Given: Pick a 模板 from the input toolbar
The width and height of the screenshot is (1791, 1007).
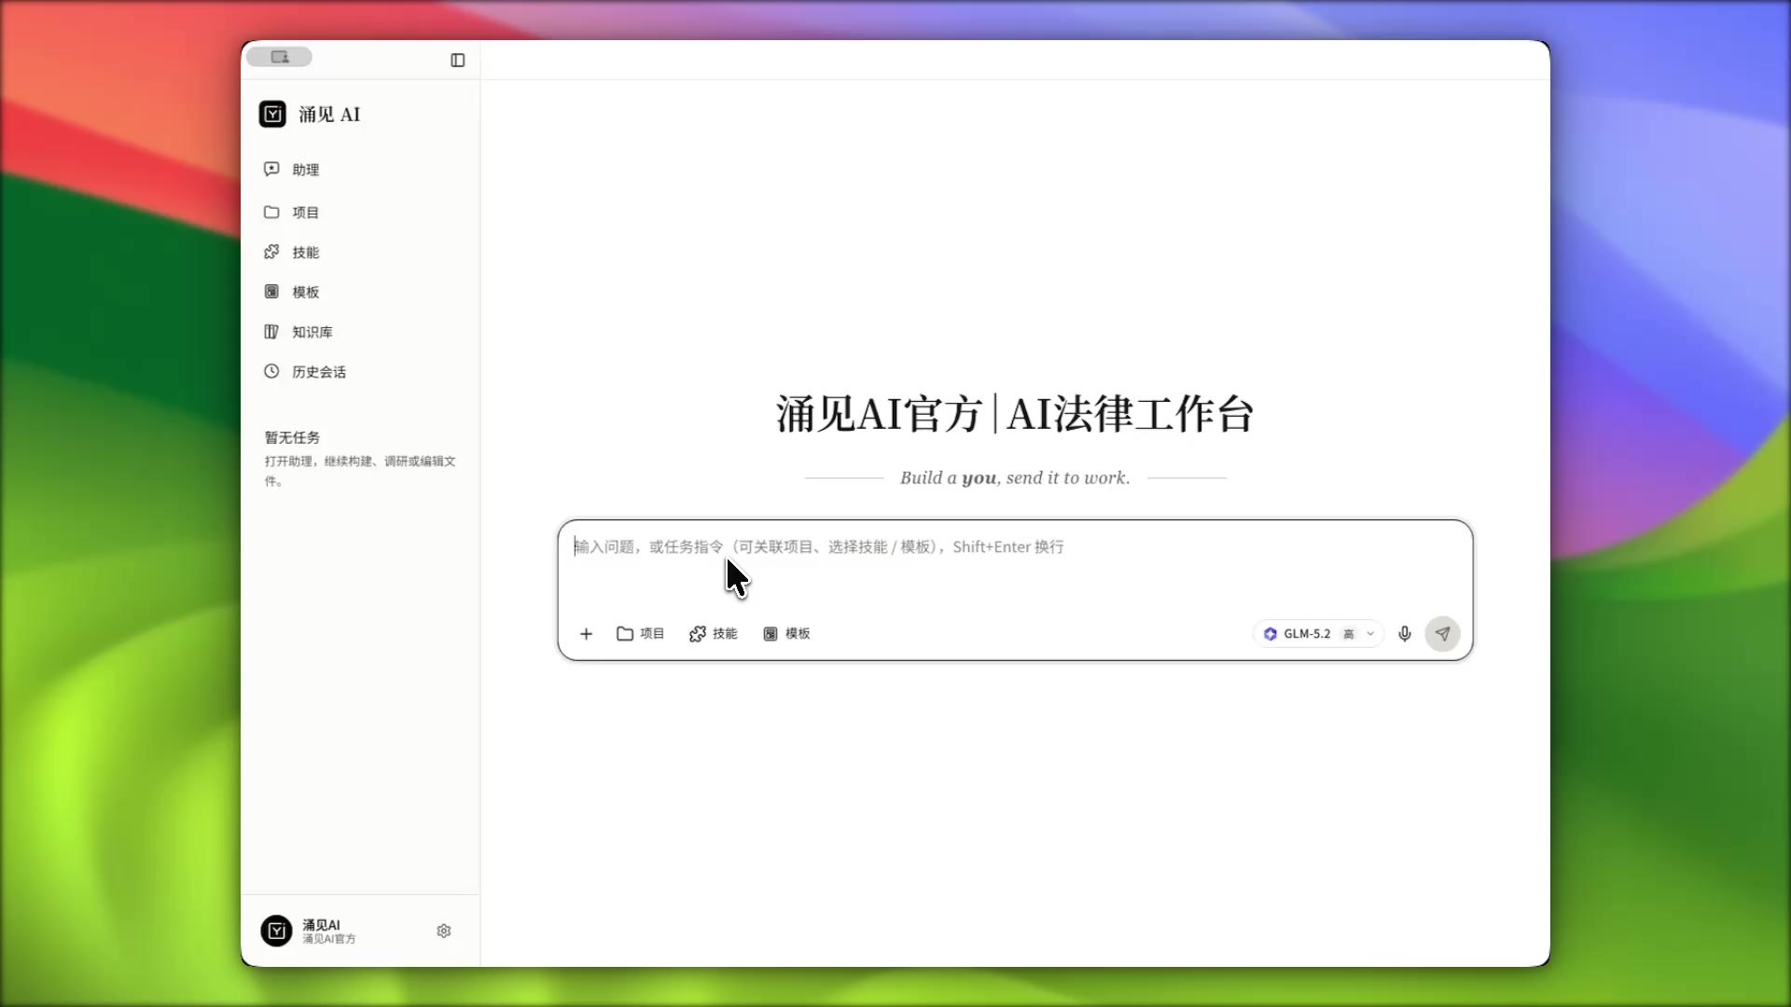Looking at the screenshot, I should 786,634.
